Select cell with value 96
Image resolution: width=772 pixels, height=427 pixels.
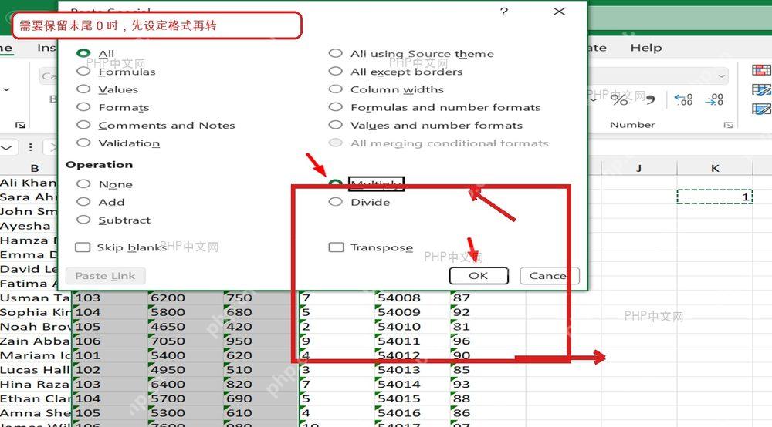point(487,341)
